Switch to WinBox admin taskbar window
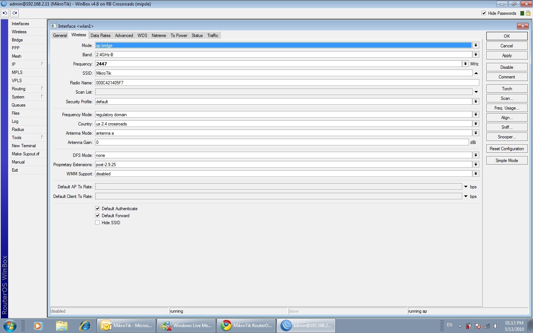This screenshot has width=533, height=333. pos(306,326)
